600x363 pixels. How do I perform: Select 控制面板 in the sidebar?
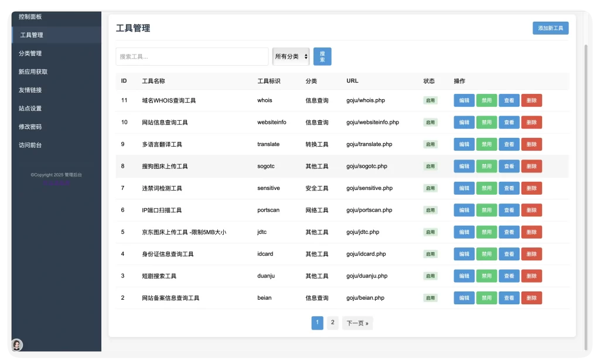(x=30, y=16)
